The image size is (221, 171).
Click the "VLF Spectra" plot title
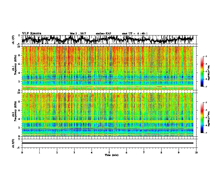pos(32,34)
